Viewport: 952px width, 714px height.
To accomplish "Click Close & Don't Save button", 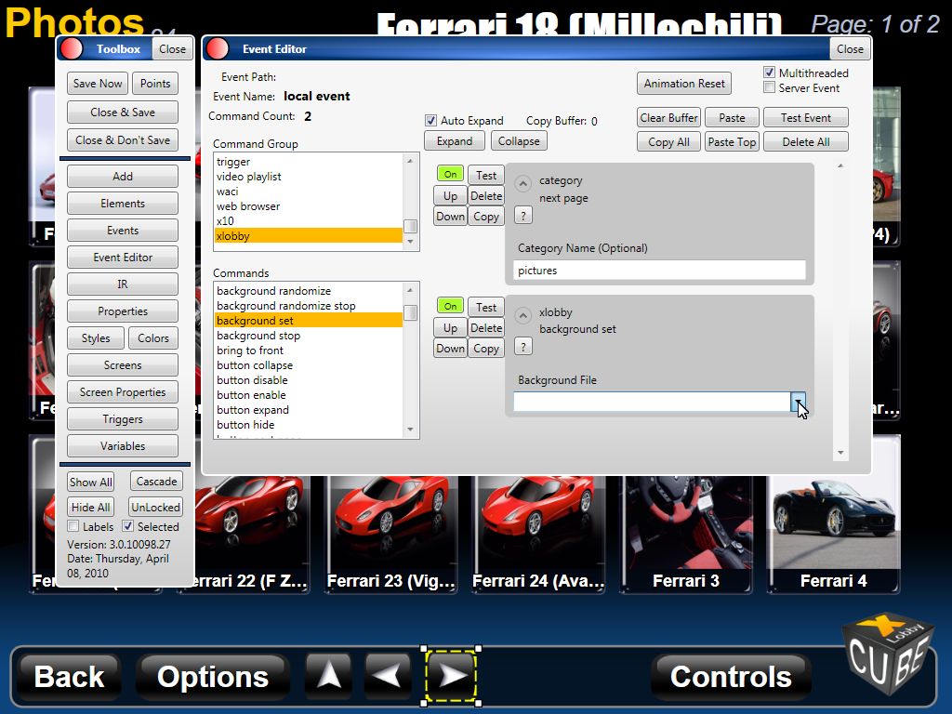I will click(123, 140).
